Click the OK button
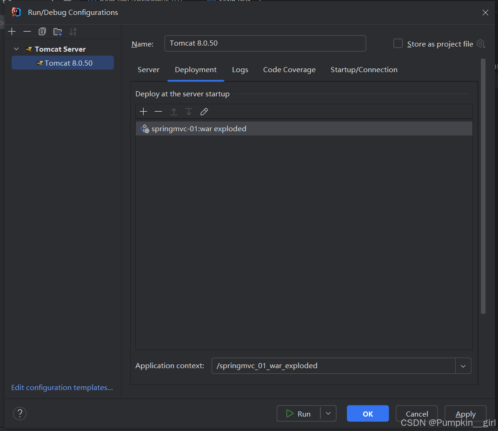Viewport: 498px width, 431px height. (367, 413)
